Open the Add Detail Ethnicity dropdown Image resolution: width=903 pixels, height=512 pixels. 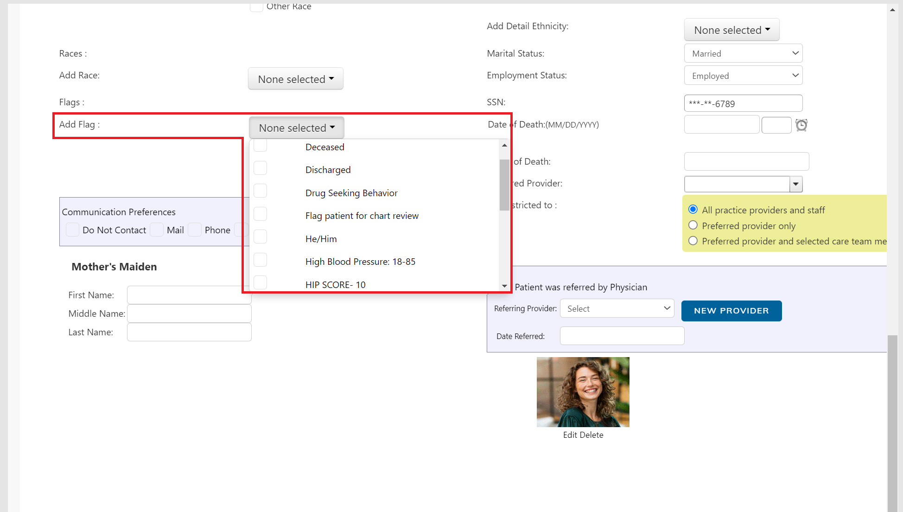tap(731, 29)
